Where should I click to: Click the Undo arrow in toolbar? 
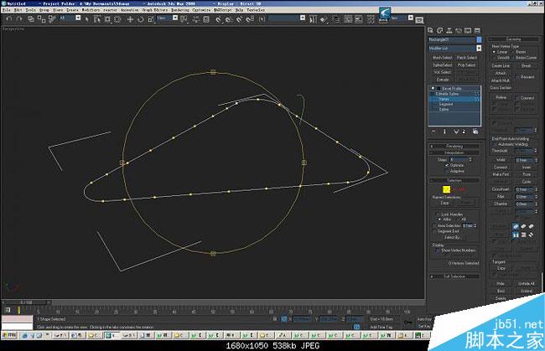pos(9,19)
